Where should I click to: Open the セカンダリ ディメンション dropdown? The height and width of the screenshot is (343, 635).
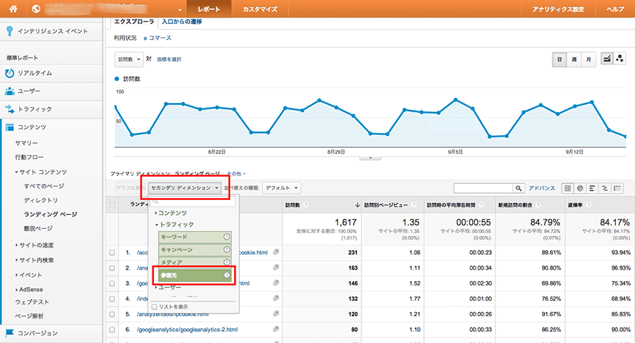[185, 188]
